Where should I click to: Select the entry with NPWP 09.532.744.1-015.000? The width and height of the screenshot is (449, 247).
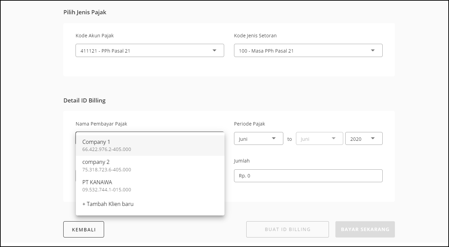click(107, 190)
